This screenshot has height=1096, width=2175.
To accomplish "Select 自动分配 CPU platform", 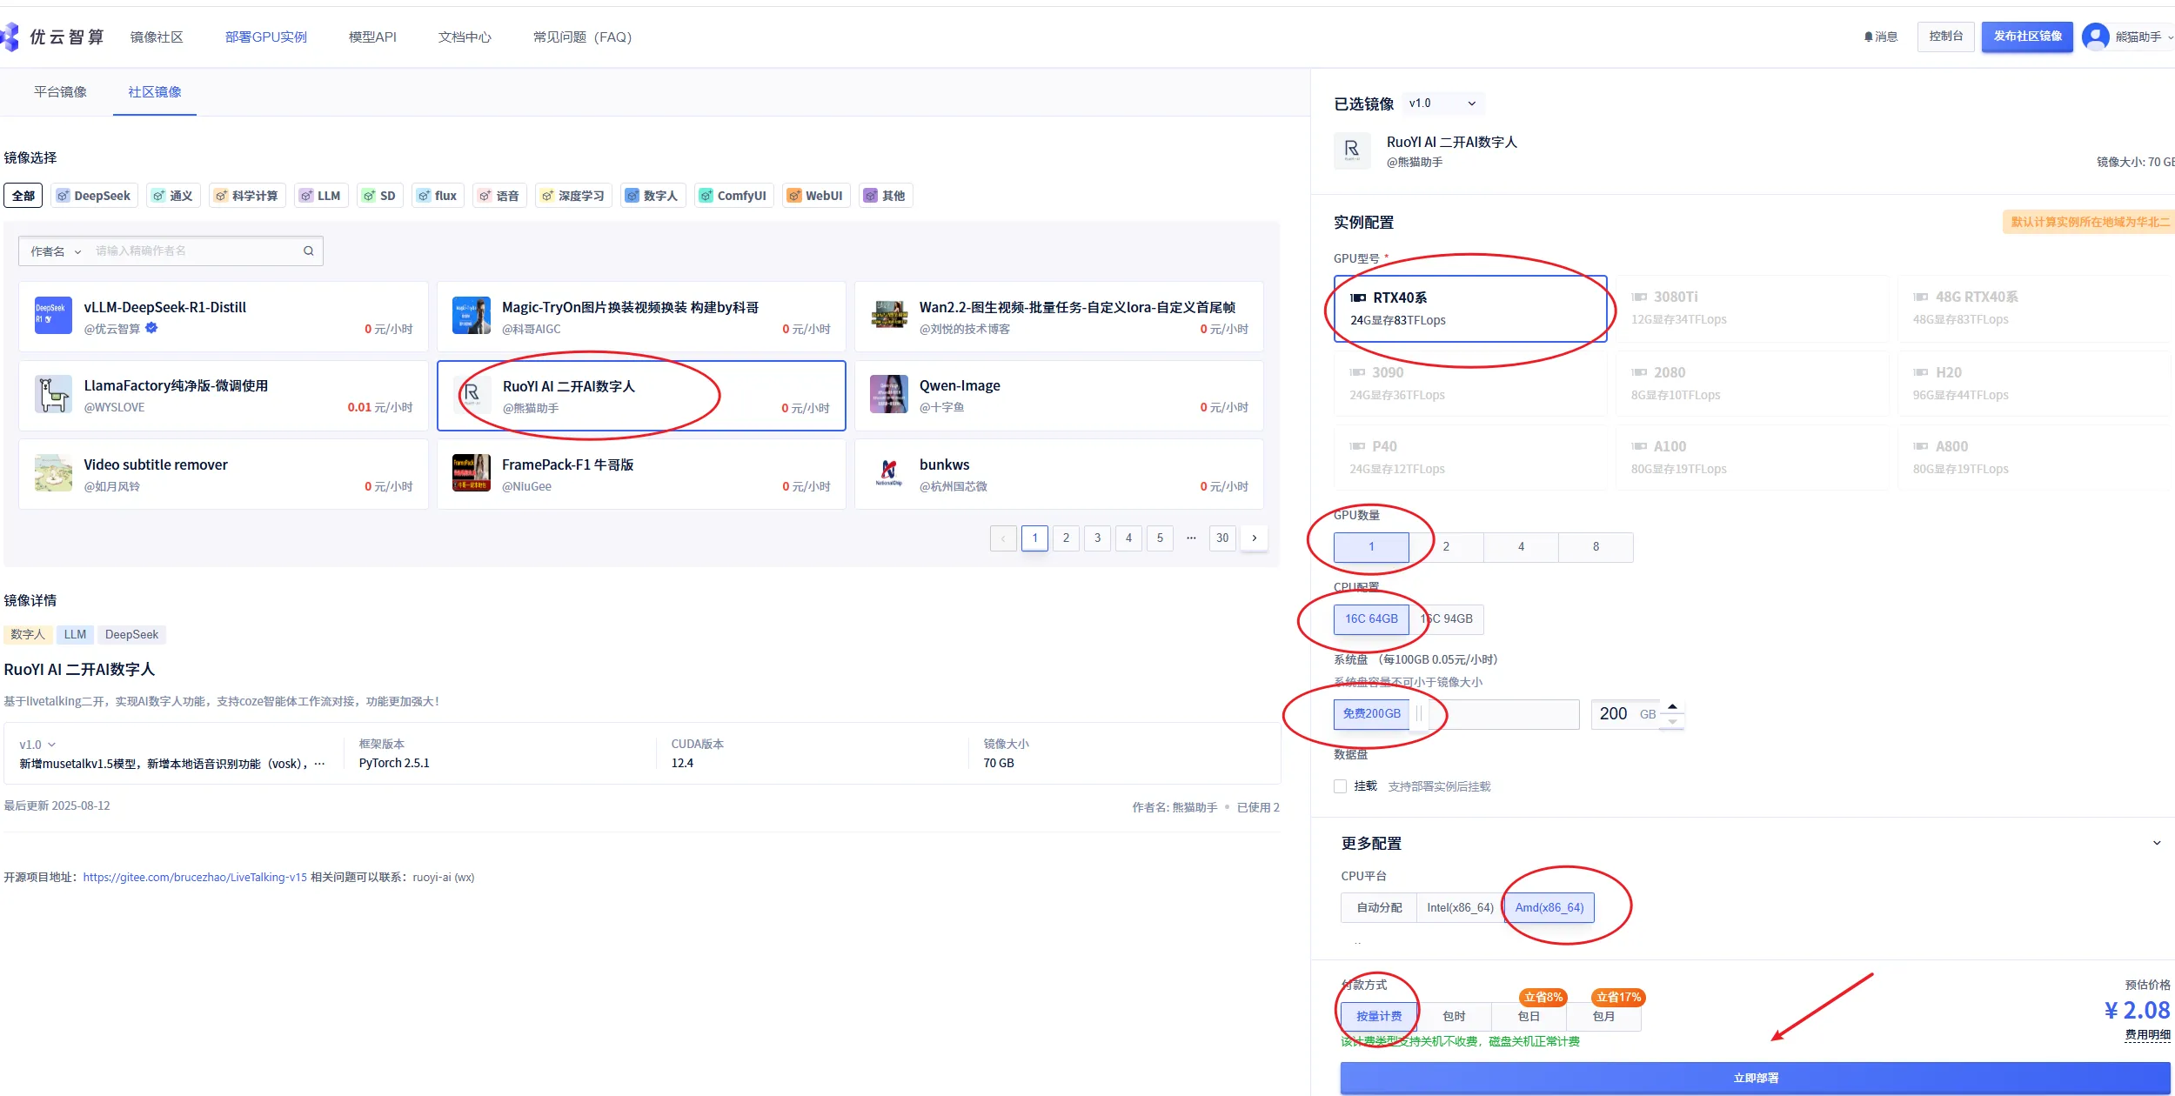I will (x=1379, y=907).
